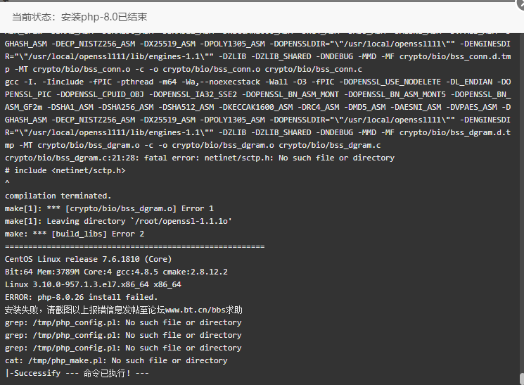Click the Leaving directory openssl-1.1.1o line
The image size is (524, 385).
(118, 221)
